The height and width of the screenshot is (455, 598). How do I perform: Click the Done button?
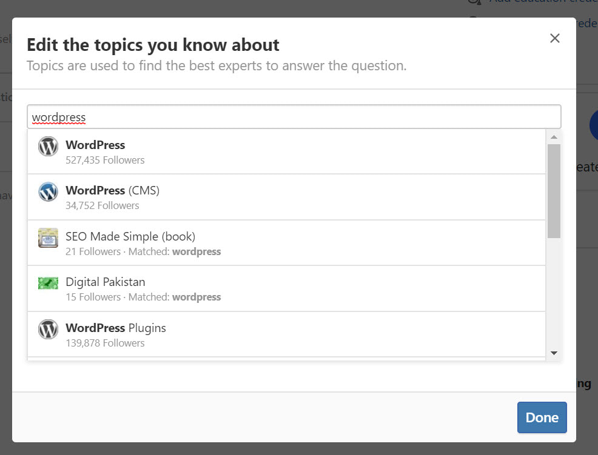tap(542, 417)
